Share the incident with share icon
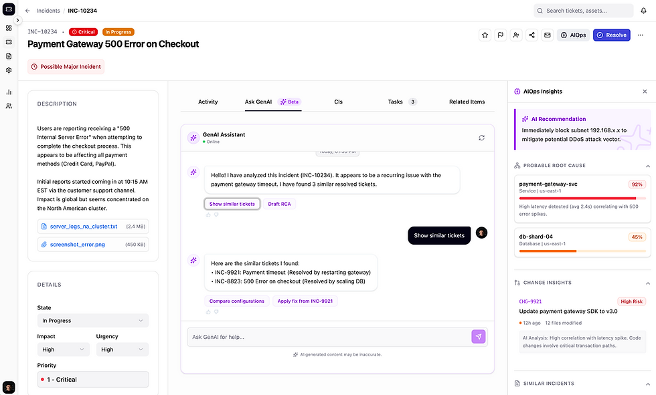Viewport: 656px width, 395px height. pyautogui.click(x=531, y=35)
